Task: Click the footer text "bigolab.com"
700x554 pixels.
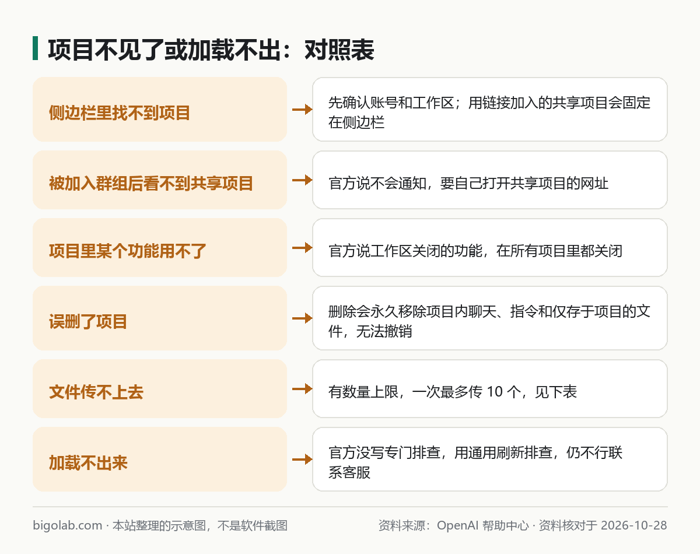Action: coord(68,525)
